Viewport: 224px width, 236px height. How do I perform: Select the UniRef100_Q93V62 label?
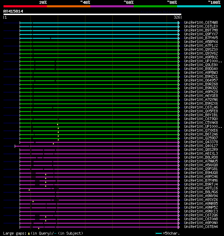(201, 54)
